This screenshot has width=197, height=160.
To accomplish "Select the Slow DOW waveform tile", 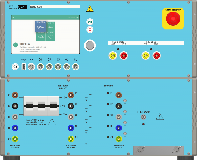I will click(x=41, y=26).
